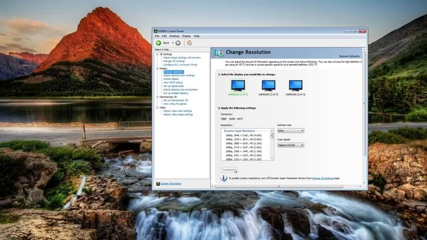
Task: Open the Rotate display task
Action: [171, 79]
